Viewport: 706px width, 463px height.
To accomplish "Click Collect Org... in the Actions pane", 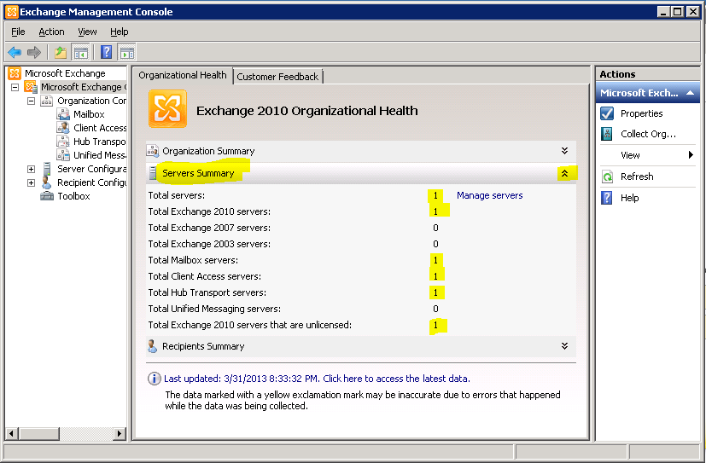I will click(648, 134).
